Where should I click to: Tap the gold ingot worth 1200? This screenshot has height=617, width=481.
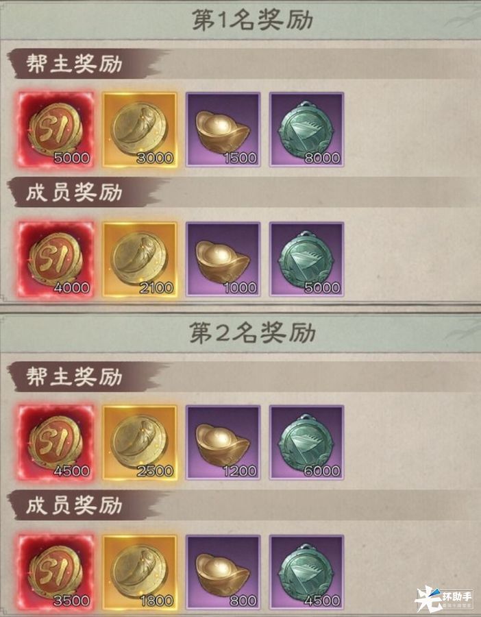(223, 442)
